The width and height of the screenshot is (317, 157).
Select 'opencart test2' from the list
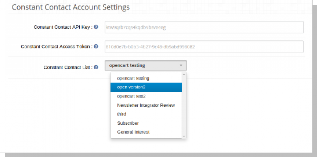131,96
